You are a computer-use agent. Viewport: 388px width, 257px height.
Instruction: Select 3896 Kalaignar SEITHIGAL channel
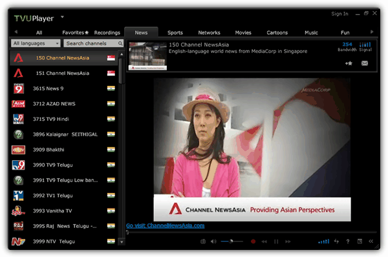point(64,134)
